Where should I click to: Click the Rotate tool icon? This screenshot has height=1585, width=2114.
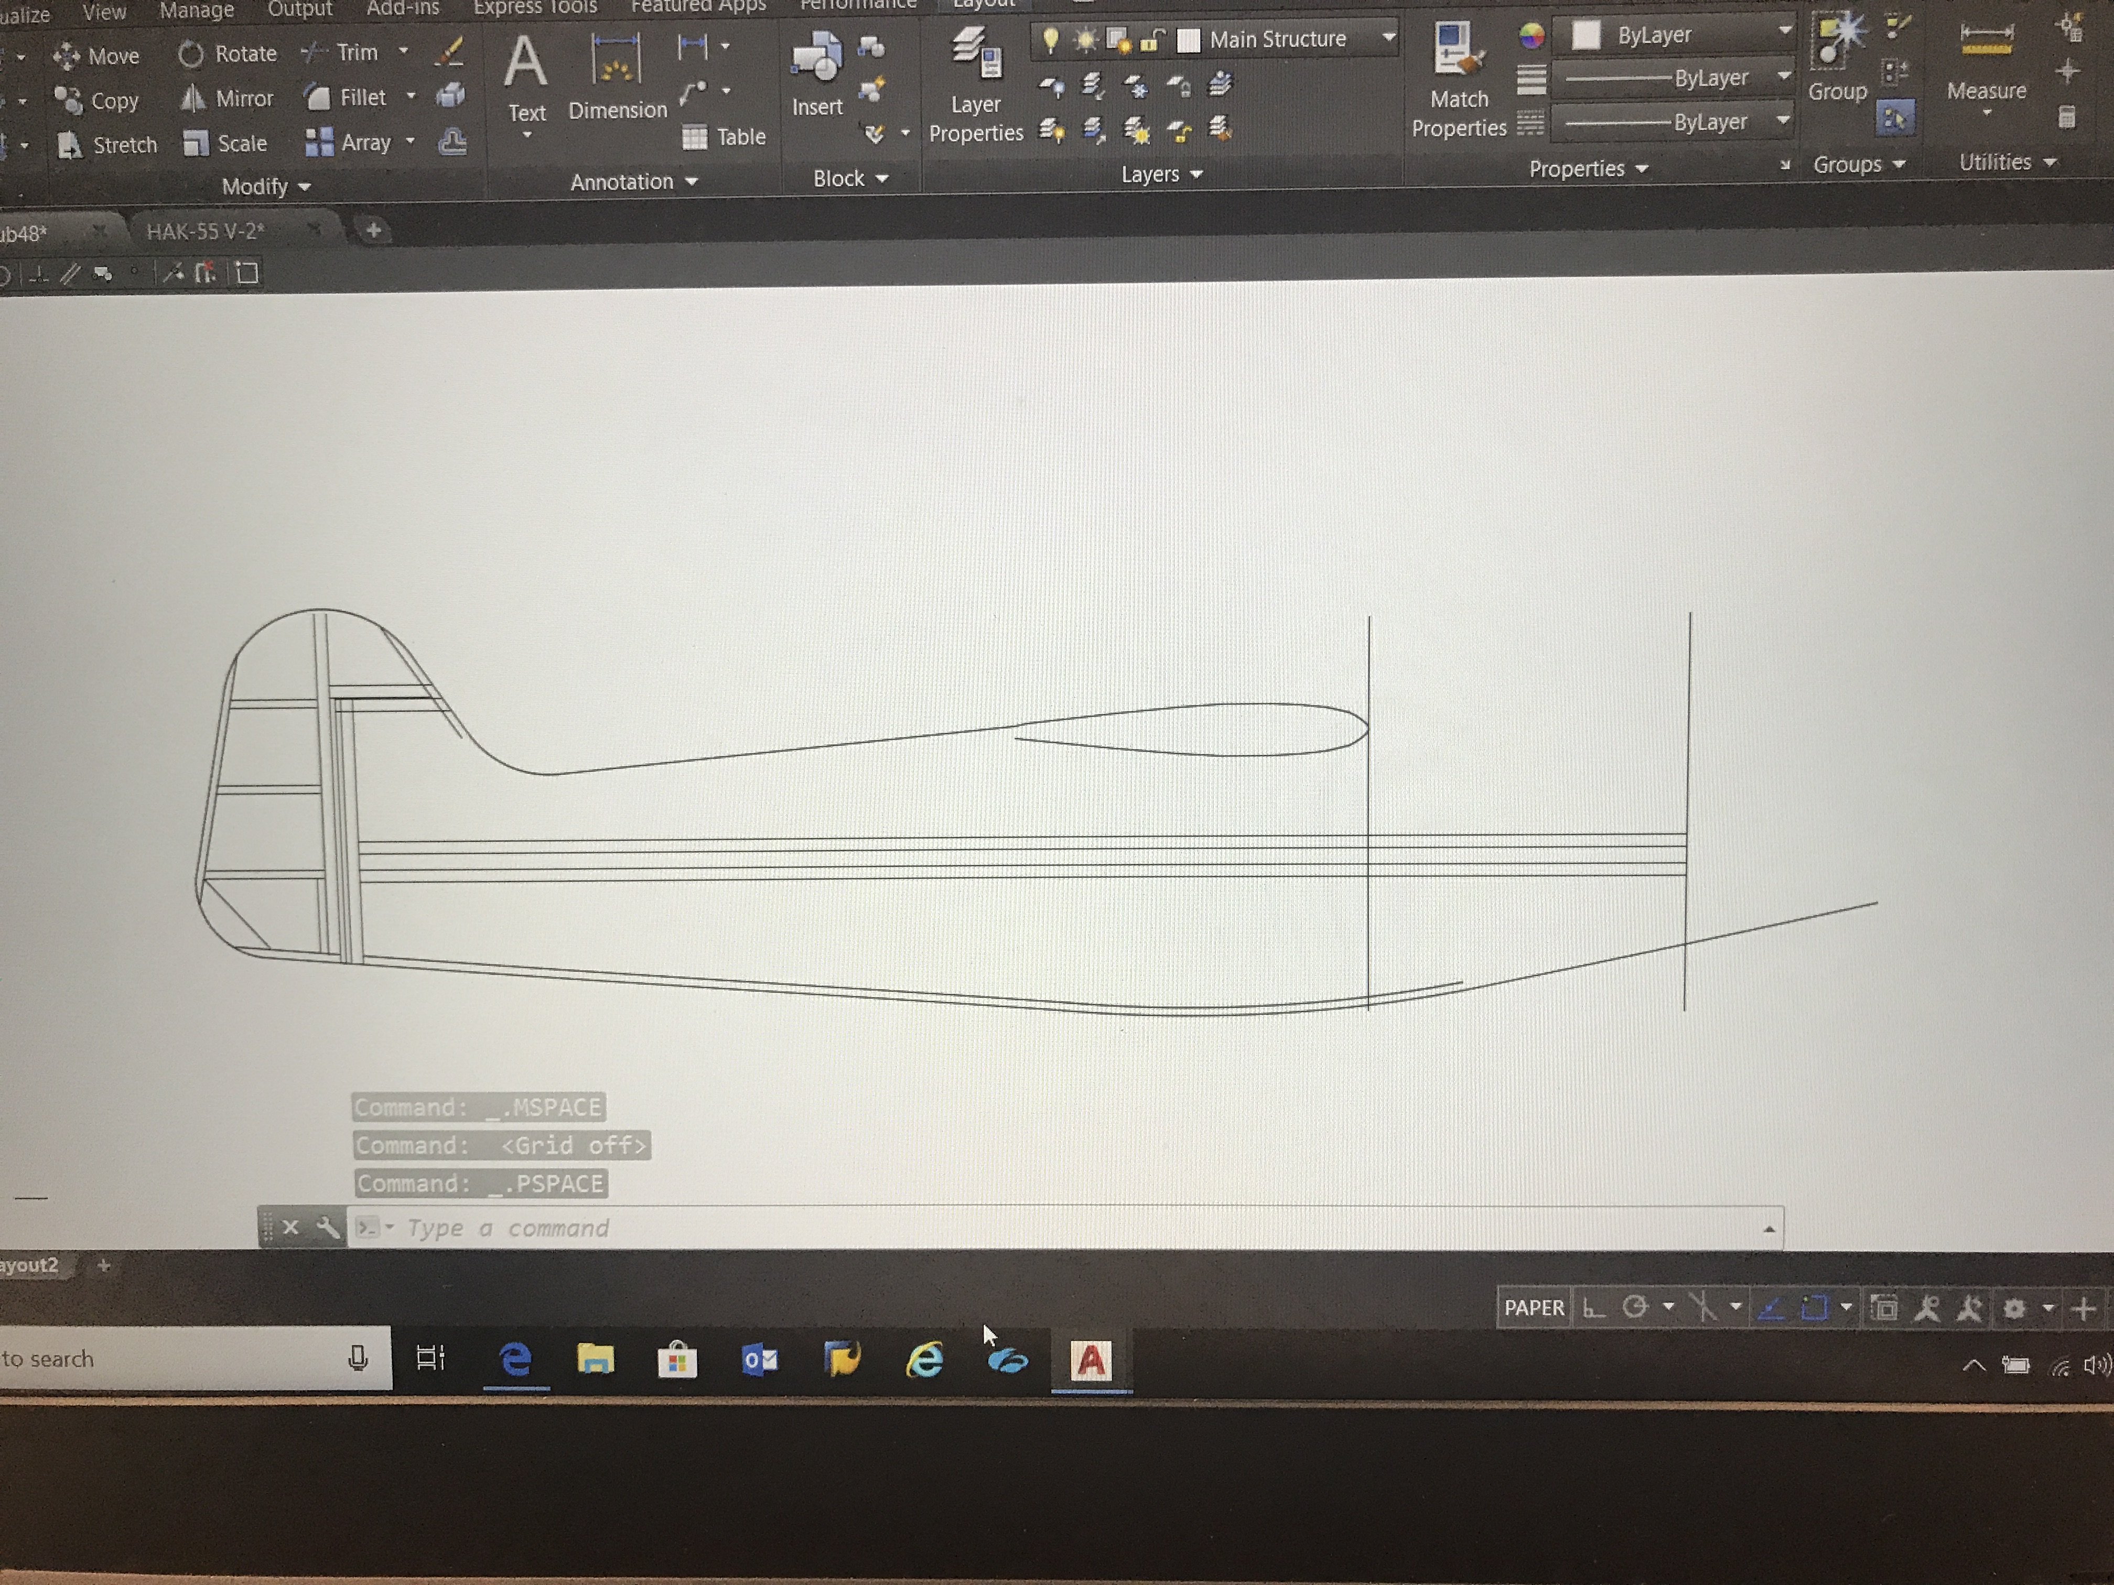[191, 55]
